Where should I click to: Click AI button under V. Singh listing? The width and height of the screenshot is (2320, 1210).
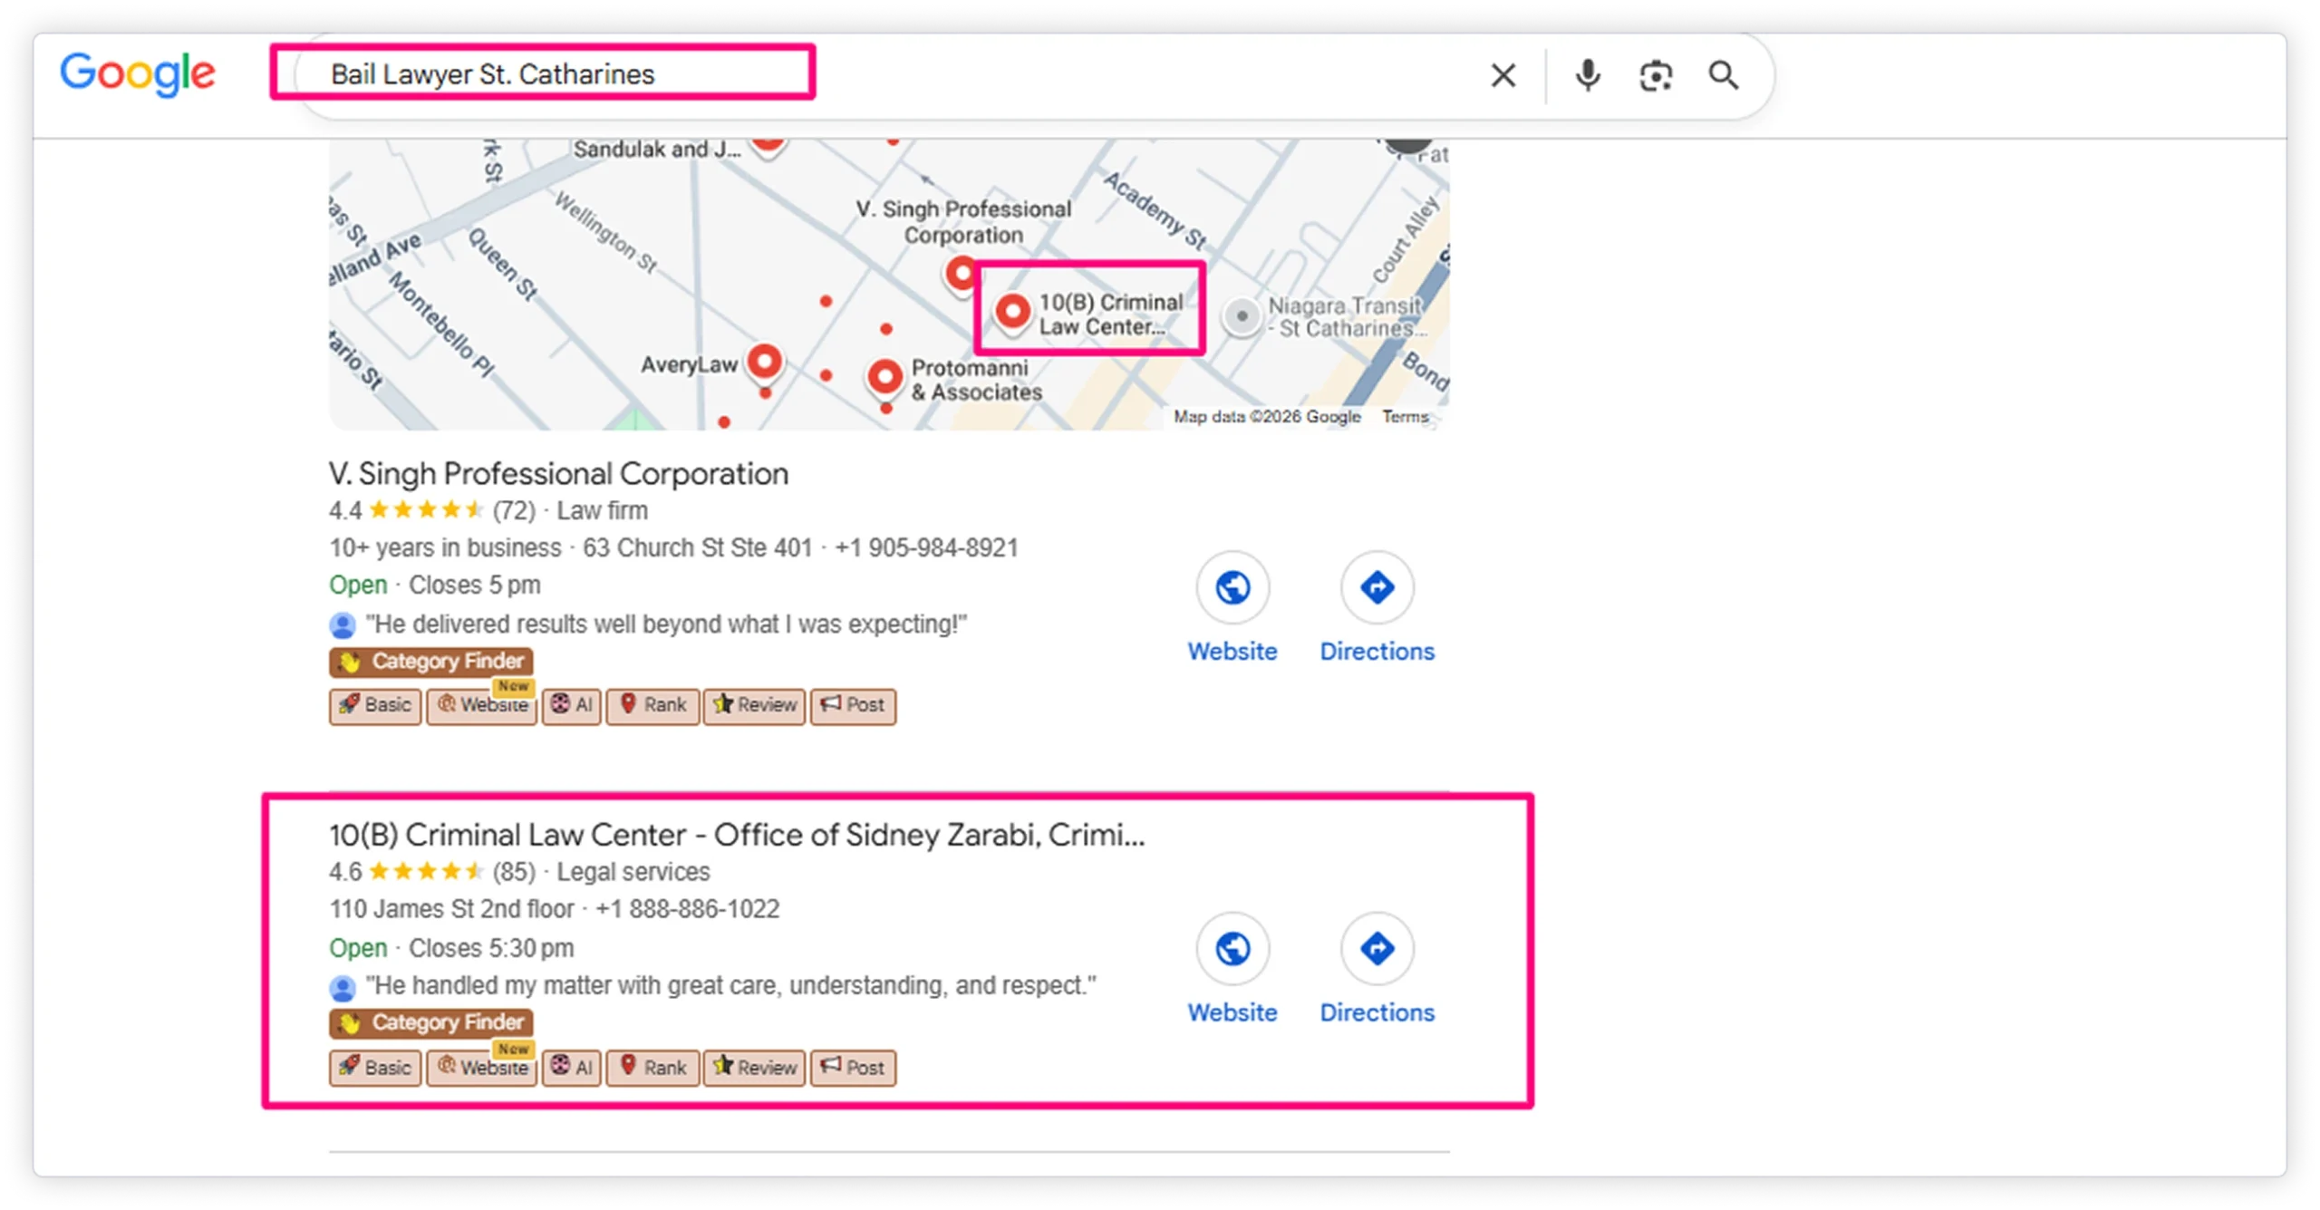(x=571, y=705)
